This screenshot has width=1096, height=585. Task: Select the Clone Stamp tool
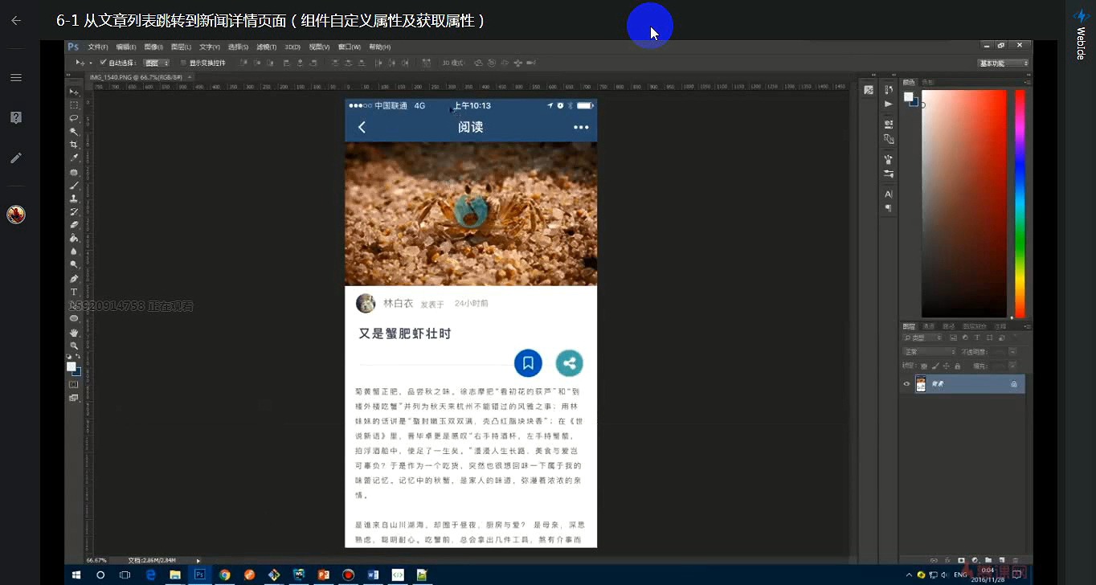74,198
